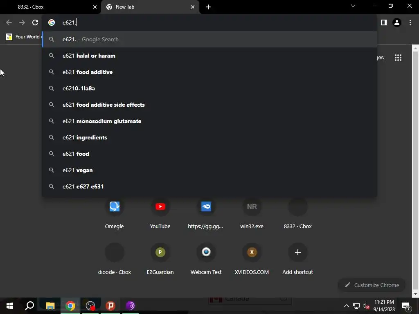Open the https://gg.gg shortcut icon

(206, 206)
